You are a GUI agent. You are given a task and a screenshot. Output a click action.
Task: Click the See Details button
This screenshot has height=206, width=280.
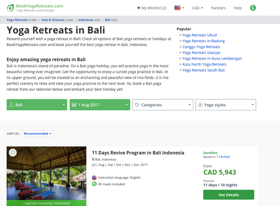pyautogui.click(x=228, y=195)
